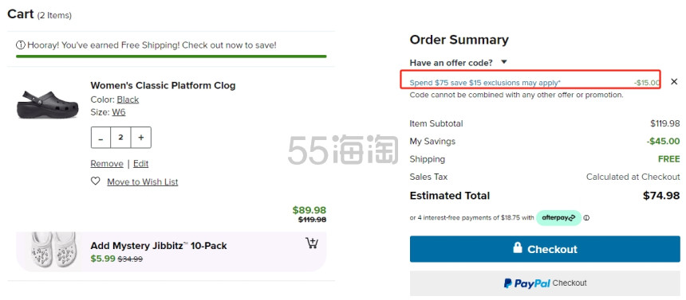
Task: Open Women's Classic Platform Clog title
Action: click(x=163, y=85)
